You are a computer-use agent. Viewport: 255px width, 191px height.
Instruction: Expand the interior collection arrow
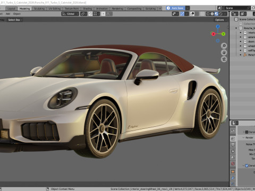(x=241, y=32)
